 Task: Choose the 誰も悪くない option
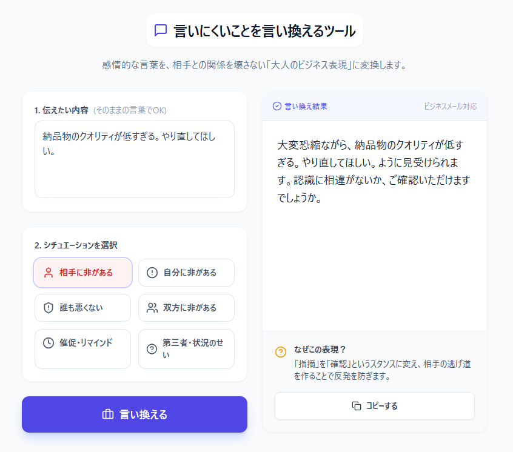[x=82, y=308]
